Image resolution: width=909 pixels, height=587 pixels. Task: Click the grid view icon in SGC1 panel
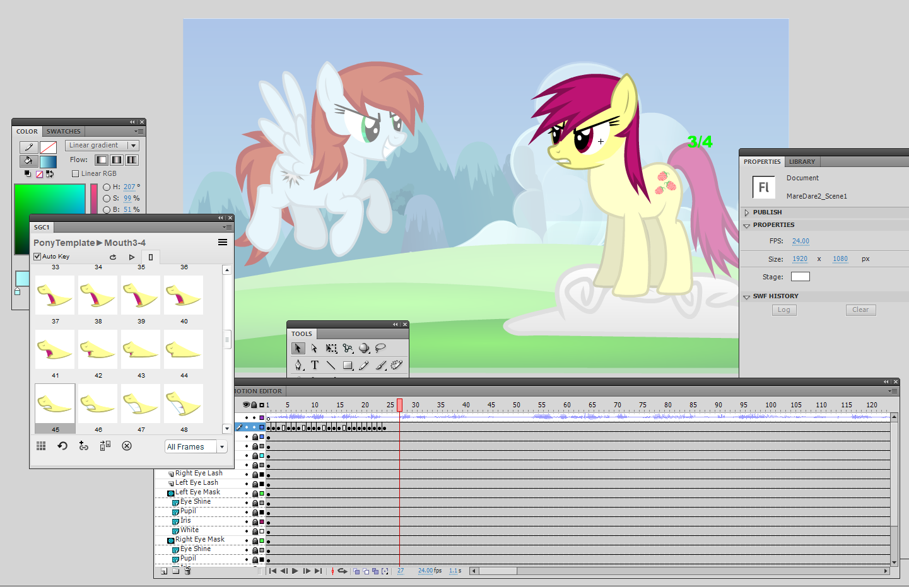coord(41,446)
